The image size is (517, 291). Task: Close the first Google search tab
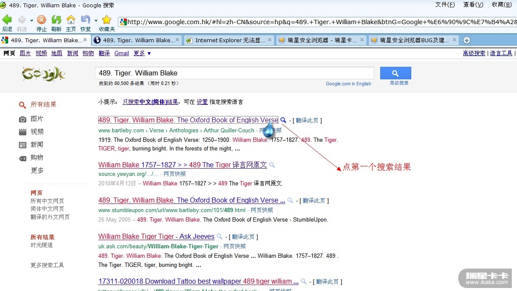(x=85, y=40)
